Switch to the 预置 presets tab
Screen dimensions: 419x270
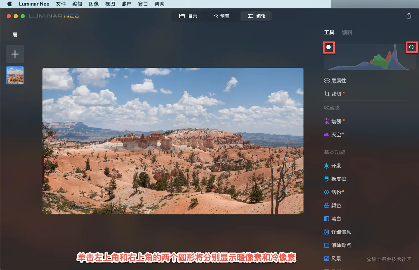pos(221,16)
